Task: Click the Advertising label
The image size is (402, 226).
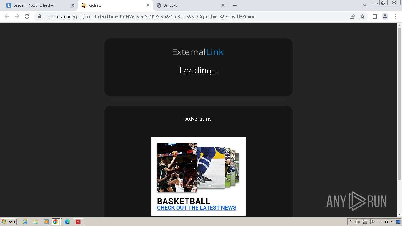Action: point(198,119)
